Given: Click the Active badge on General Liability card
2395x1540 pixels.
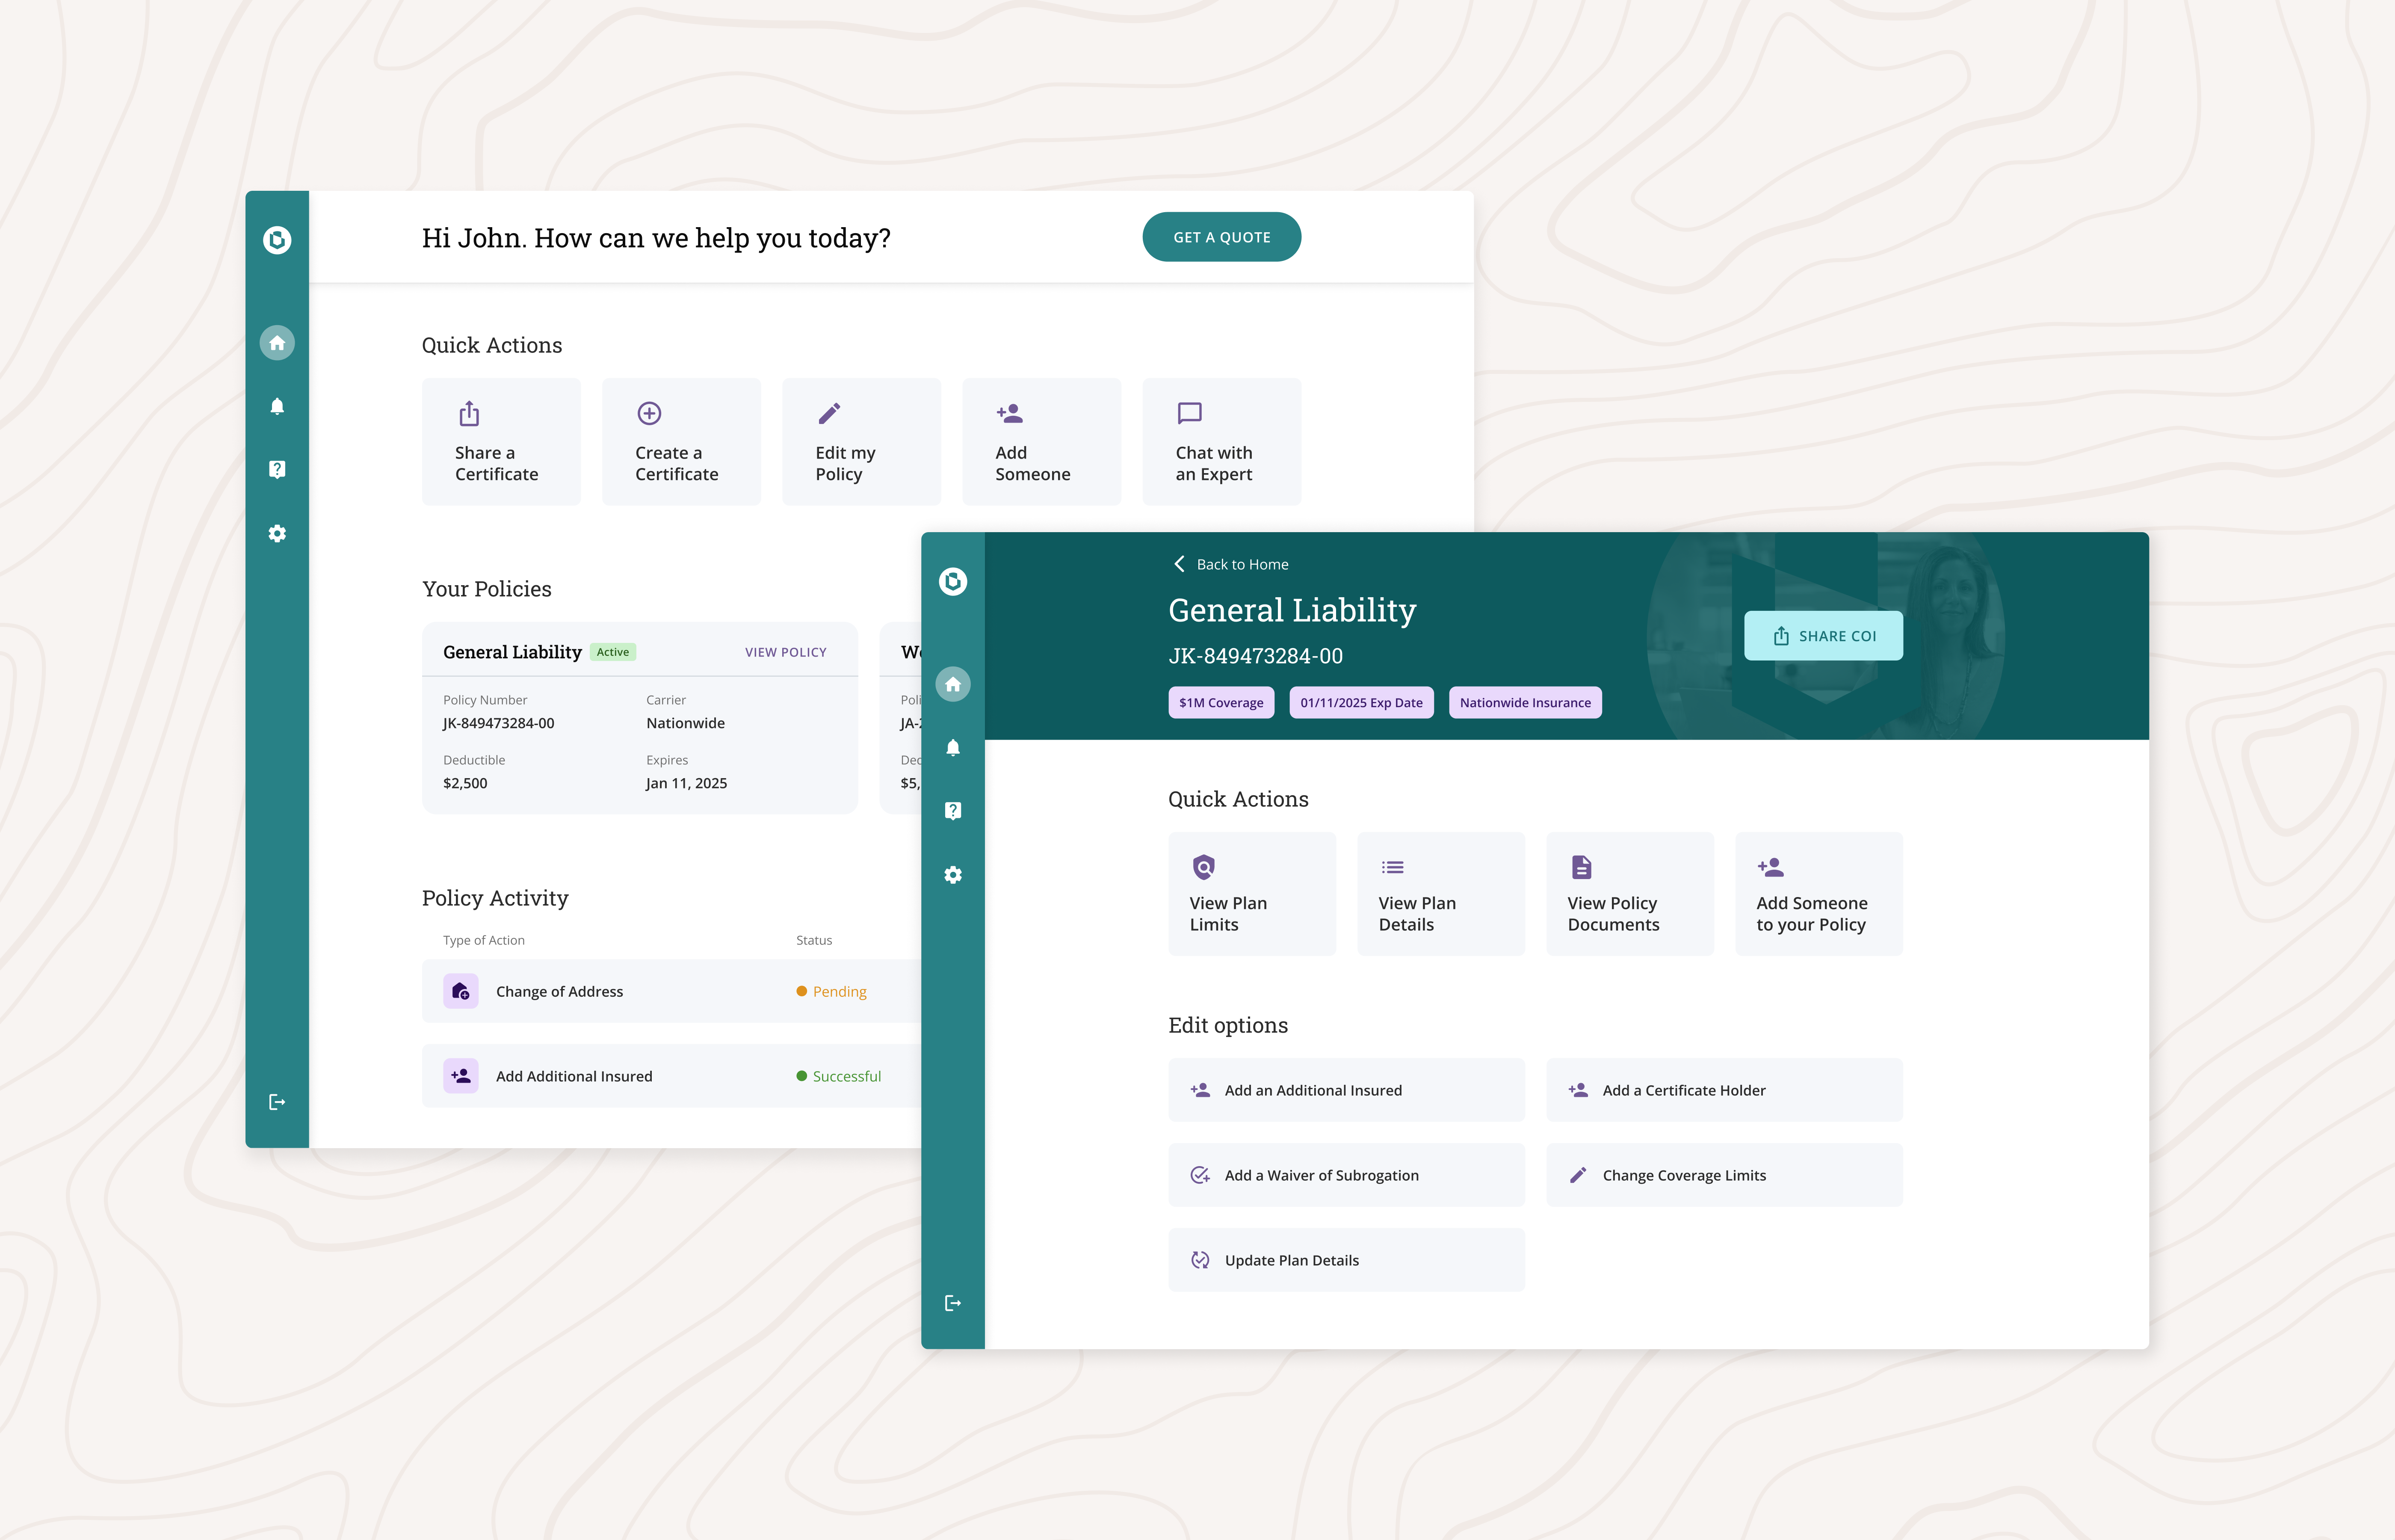Looking at the screenshot, I should tap(613, 652).
